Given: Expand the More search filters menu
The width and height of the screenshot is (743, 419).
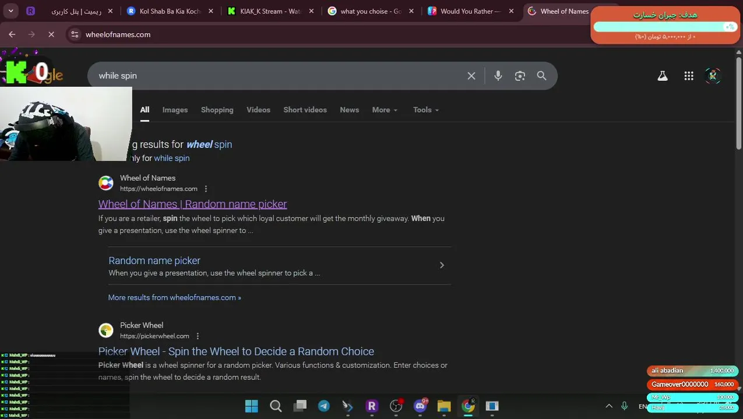Looking at the screenshot, I should 385,110.
